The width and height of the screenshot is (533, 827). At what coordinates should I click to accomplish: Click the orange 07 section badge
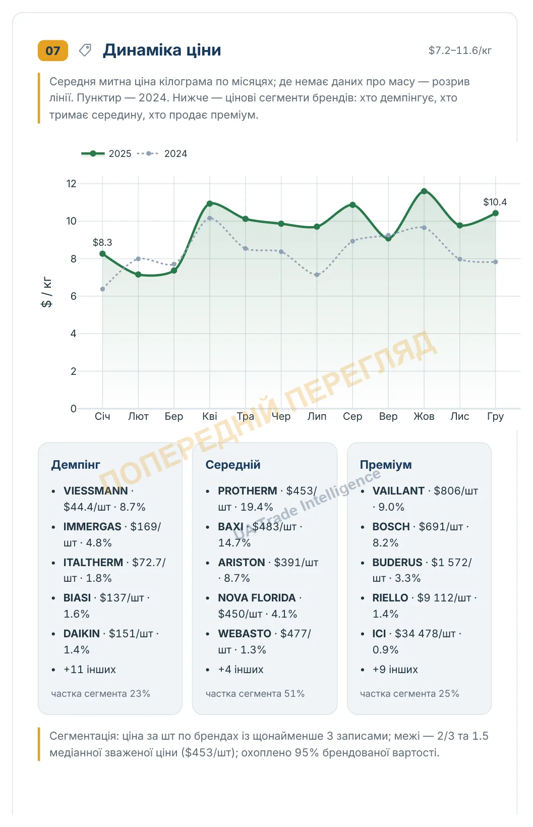click(x=53, y=50)
